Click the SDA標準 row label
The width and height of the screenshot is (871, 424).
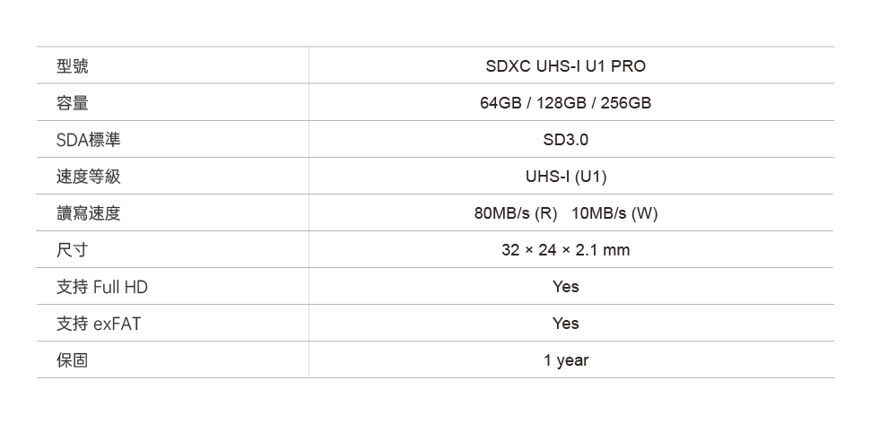88,140
